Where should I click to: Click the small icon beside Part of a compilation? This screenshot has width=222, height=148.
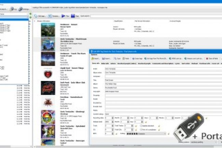click(x=159, y=130)
